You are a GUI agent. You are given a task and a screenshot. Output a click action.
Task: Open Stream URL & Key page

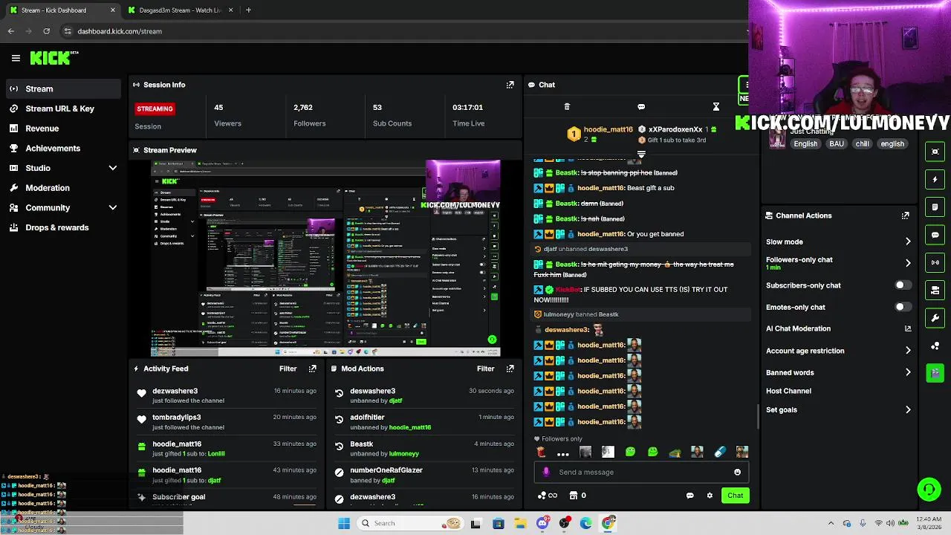pyautogui.click(x=61, y=108)
